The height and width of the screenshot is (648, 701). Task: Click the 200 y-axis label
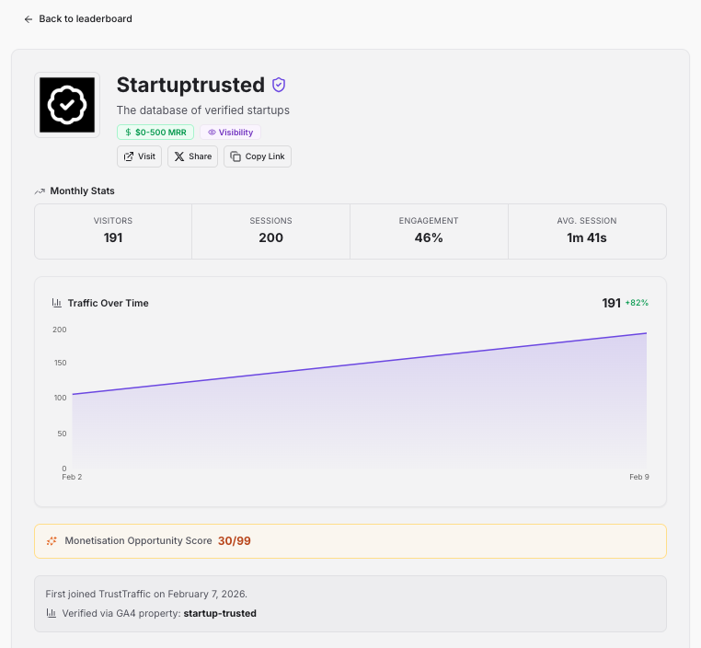coord(60,330)
